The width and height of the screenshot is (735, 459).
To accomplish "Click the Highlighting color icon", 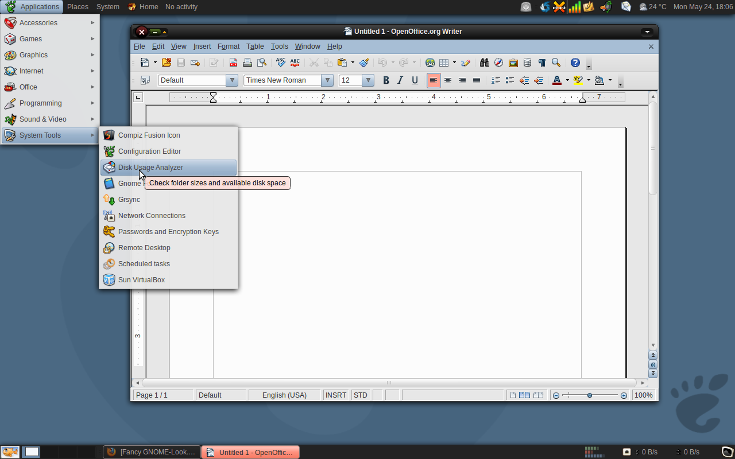I will point(578,80).
